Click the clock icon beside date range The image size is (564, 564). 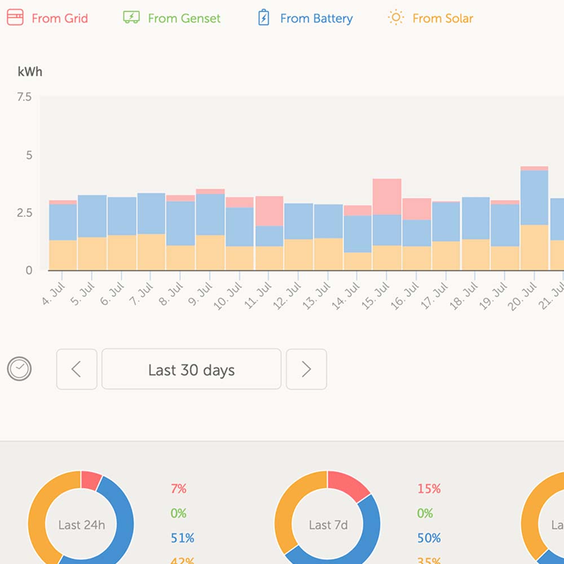pyautogui.click(x=19, y=369)
